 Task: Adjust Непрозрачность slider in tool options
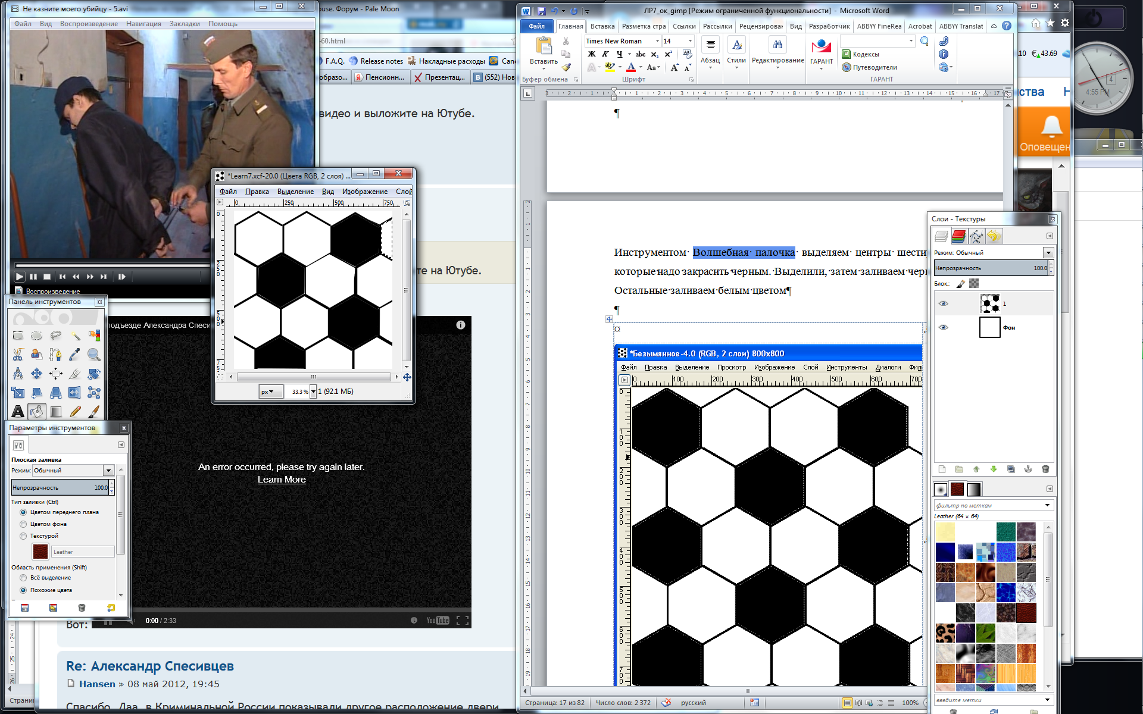coord(60,488)
